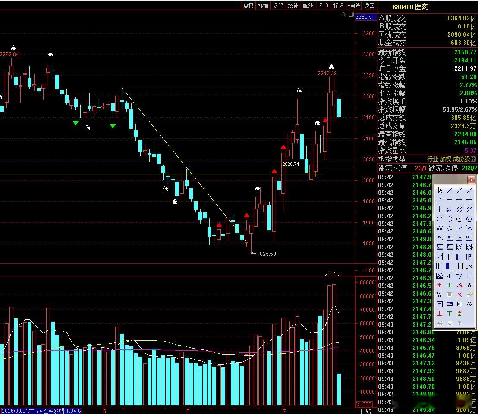Select the arc drawing tool
Screen dimensions: 478x414
pos(450,219)
